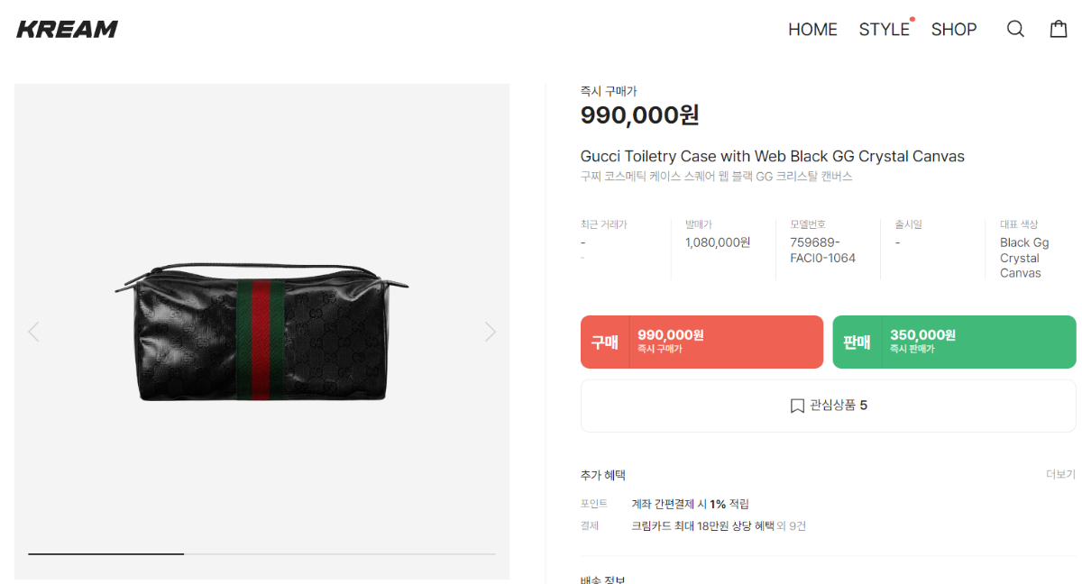Open the STYLE menu
This screenshot has height=584, width=1082.
click(884, 30)
